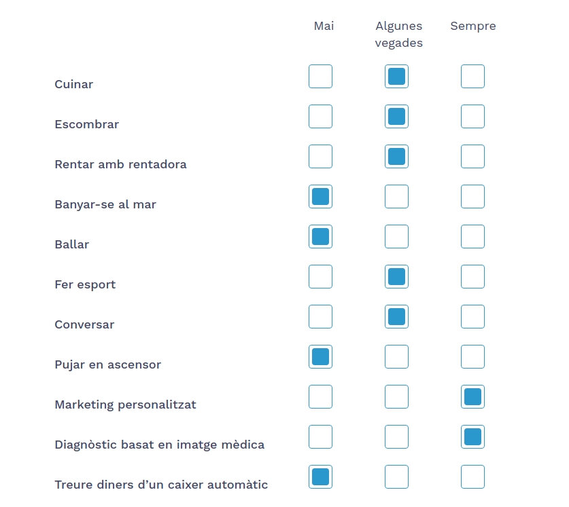
Task: Check 'Mai' for Fer esport
Action: click(x=320, y=277)
